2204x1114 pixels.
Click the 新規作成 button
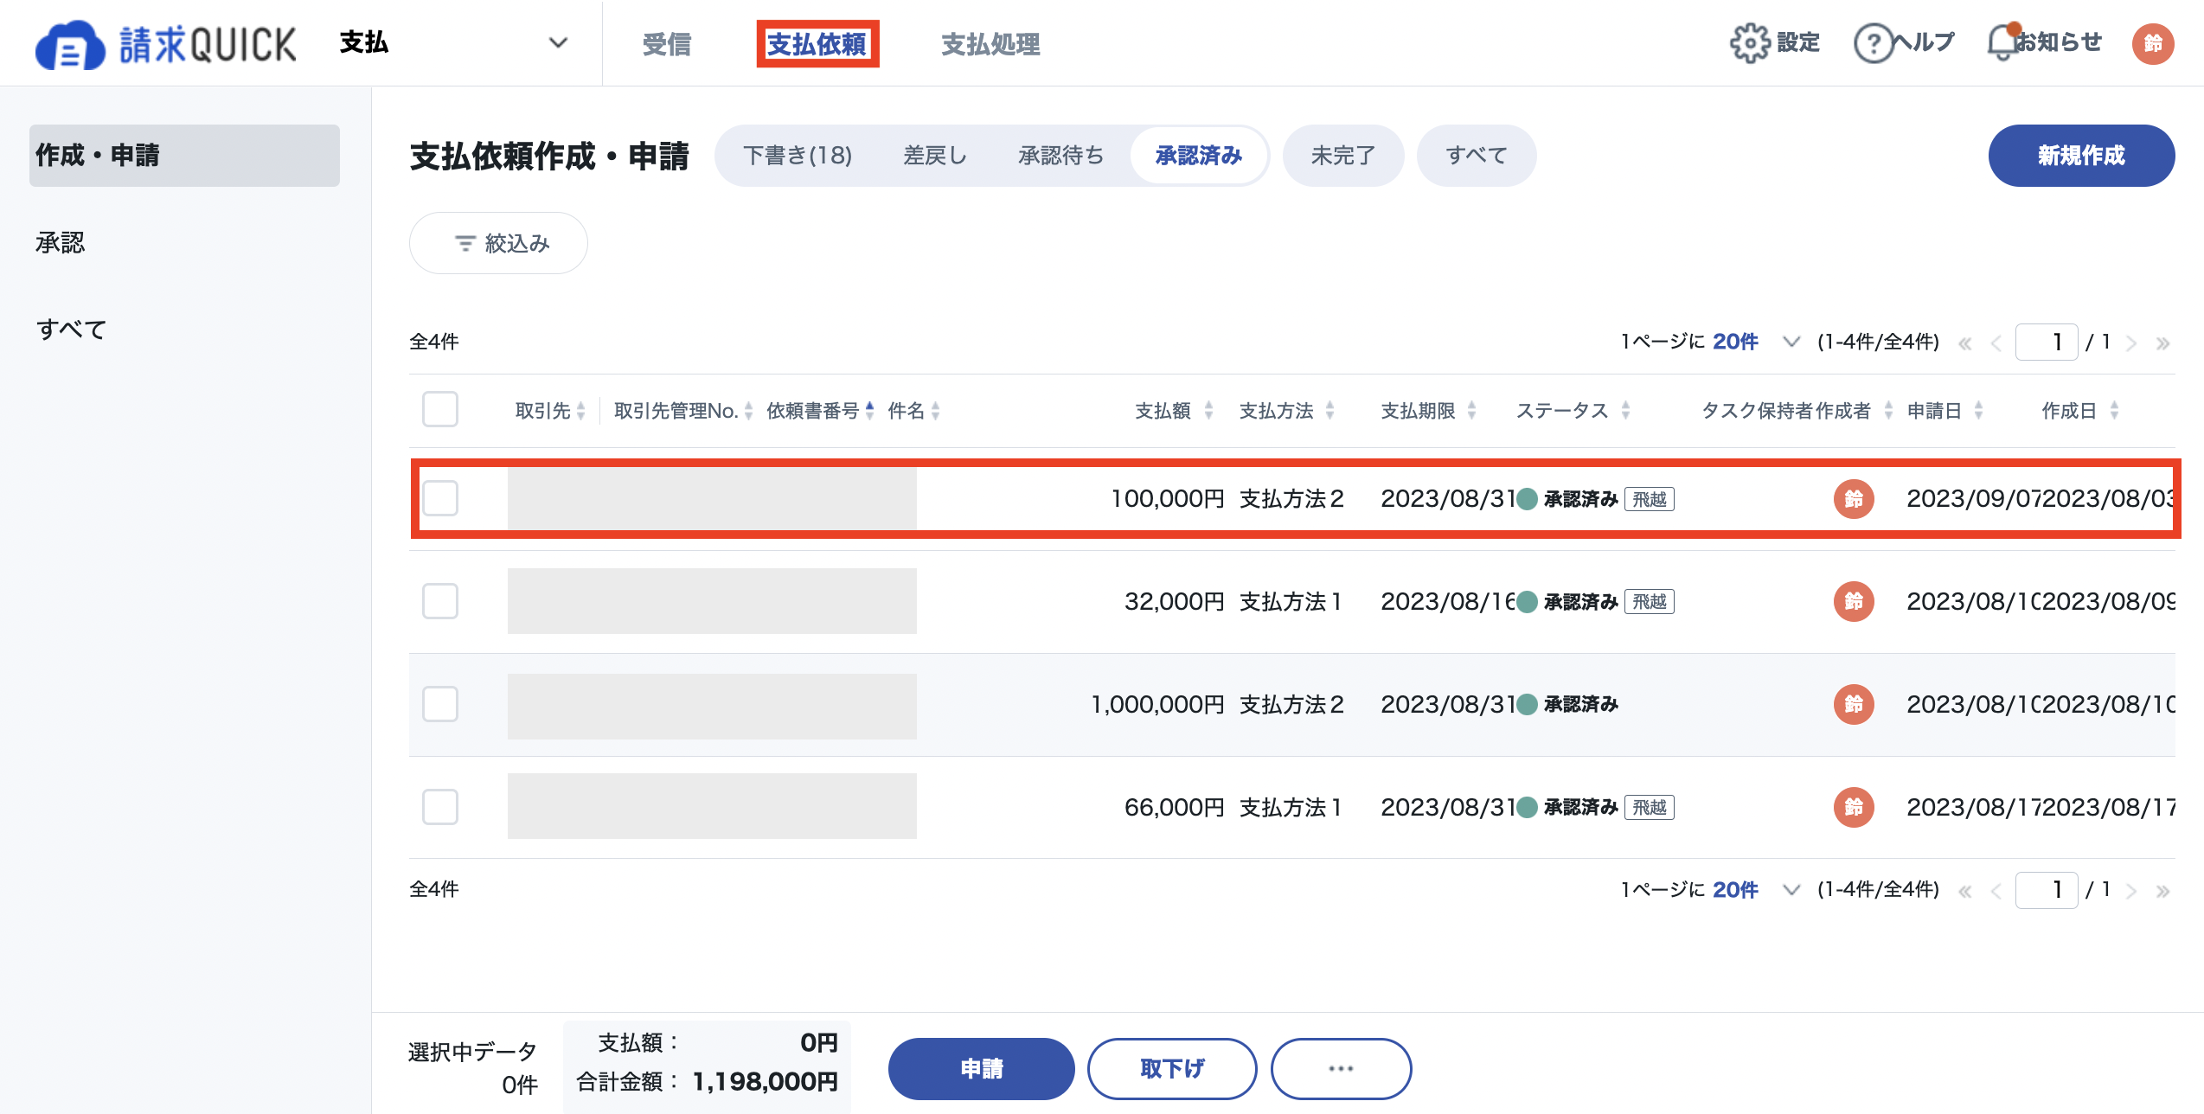click(x=2081, y=156)
